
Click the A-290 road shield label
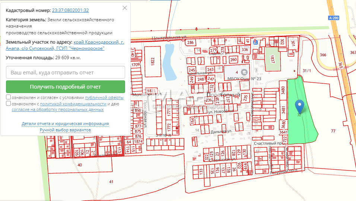pos(334,17)
